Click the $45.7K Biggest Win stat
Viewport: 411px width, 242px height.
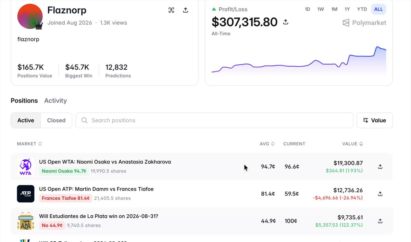coord(79,71)
